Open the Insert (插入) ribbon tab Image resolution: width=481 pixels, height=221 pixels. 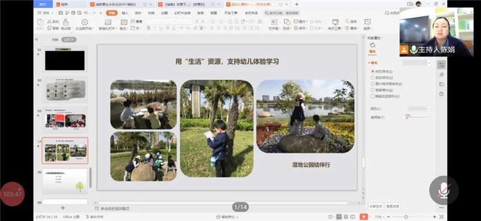[125, 13]
